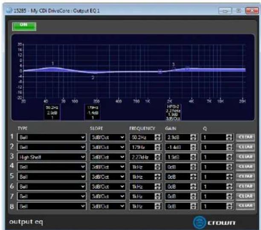
Task: Click the Q stepper arrows in row 1
Action: [229, 138]
